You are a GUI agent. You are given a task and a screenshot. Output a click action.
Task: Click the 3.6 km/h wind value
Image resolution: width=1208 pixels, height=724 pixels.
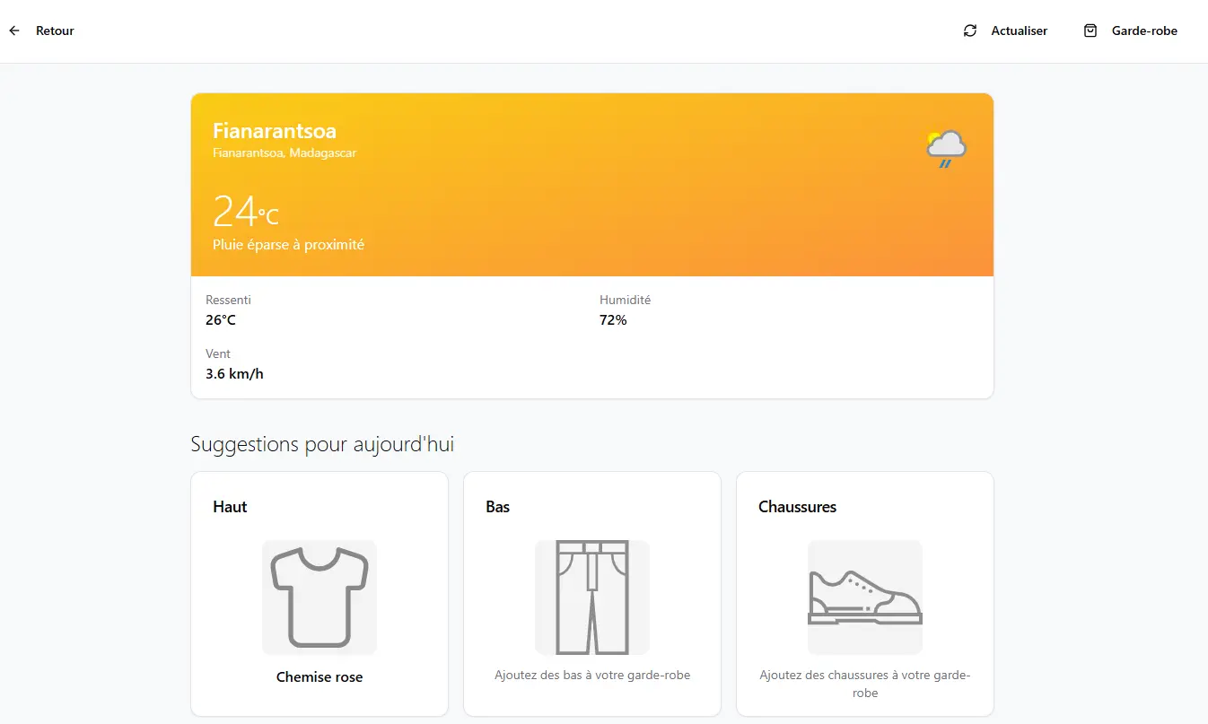click(234, 374)
